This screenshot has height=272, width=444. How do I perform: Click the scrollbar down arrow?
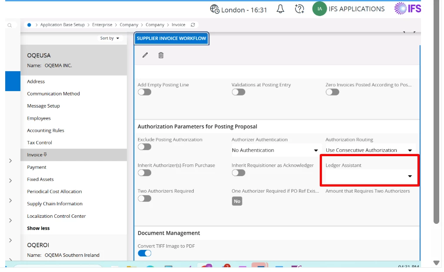437,263
